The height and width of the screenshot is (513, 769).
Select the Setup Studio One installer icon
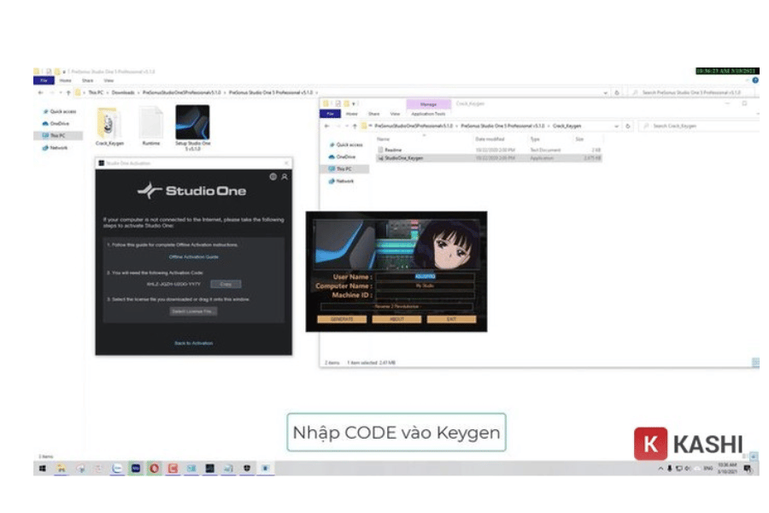[x=192, y=123]
